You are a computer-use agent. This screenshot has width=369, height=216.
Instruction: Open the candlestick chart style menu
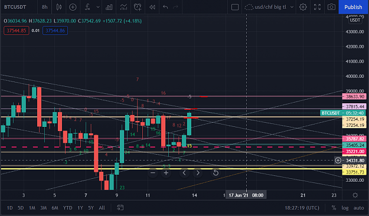pyautogui.click(x=59, y=7)
